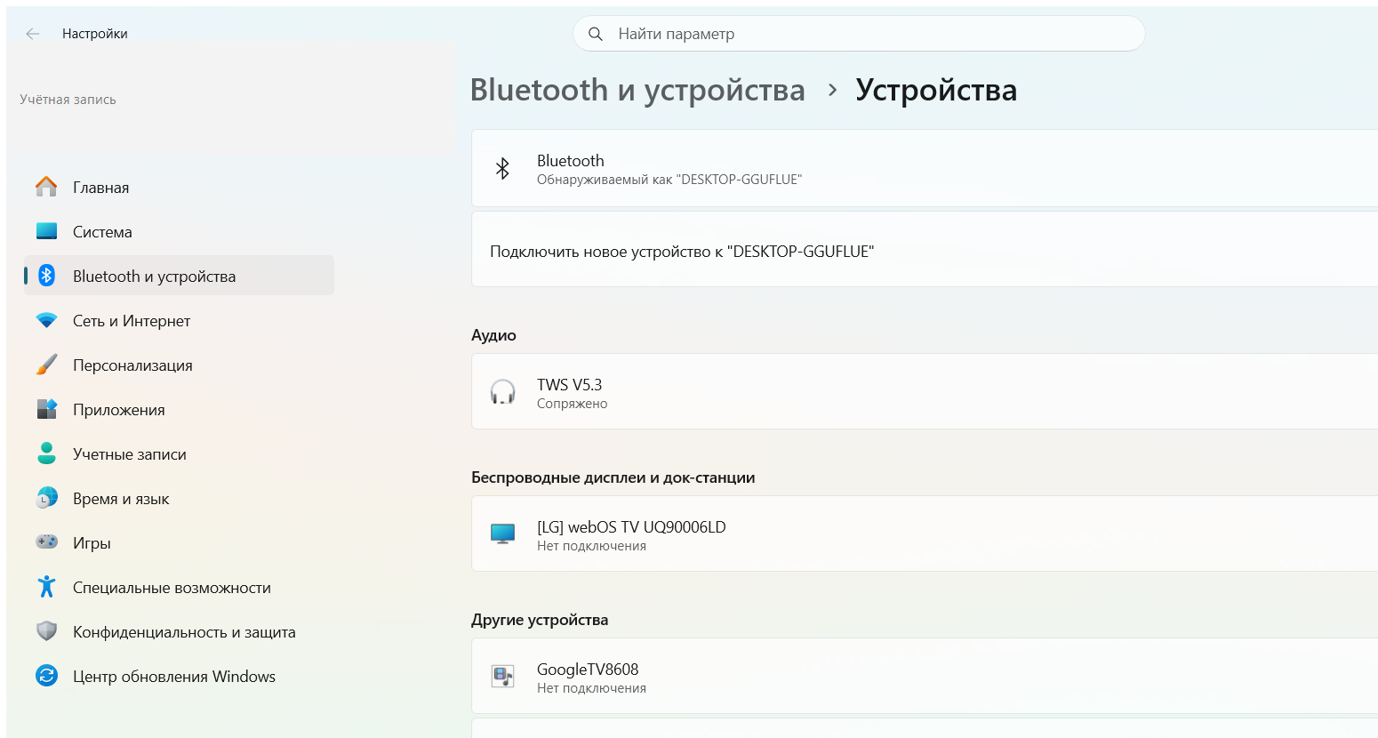This screenshot has width=1378, height=738.
Task: Click the Аудио section heading
Action: tap(493, 335)
